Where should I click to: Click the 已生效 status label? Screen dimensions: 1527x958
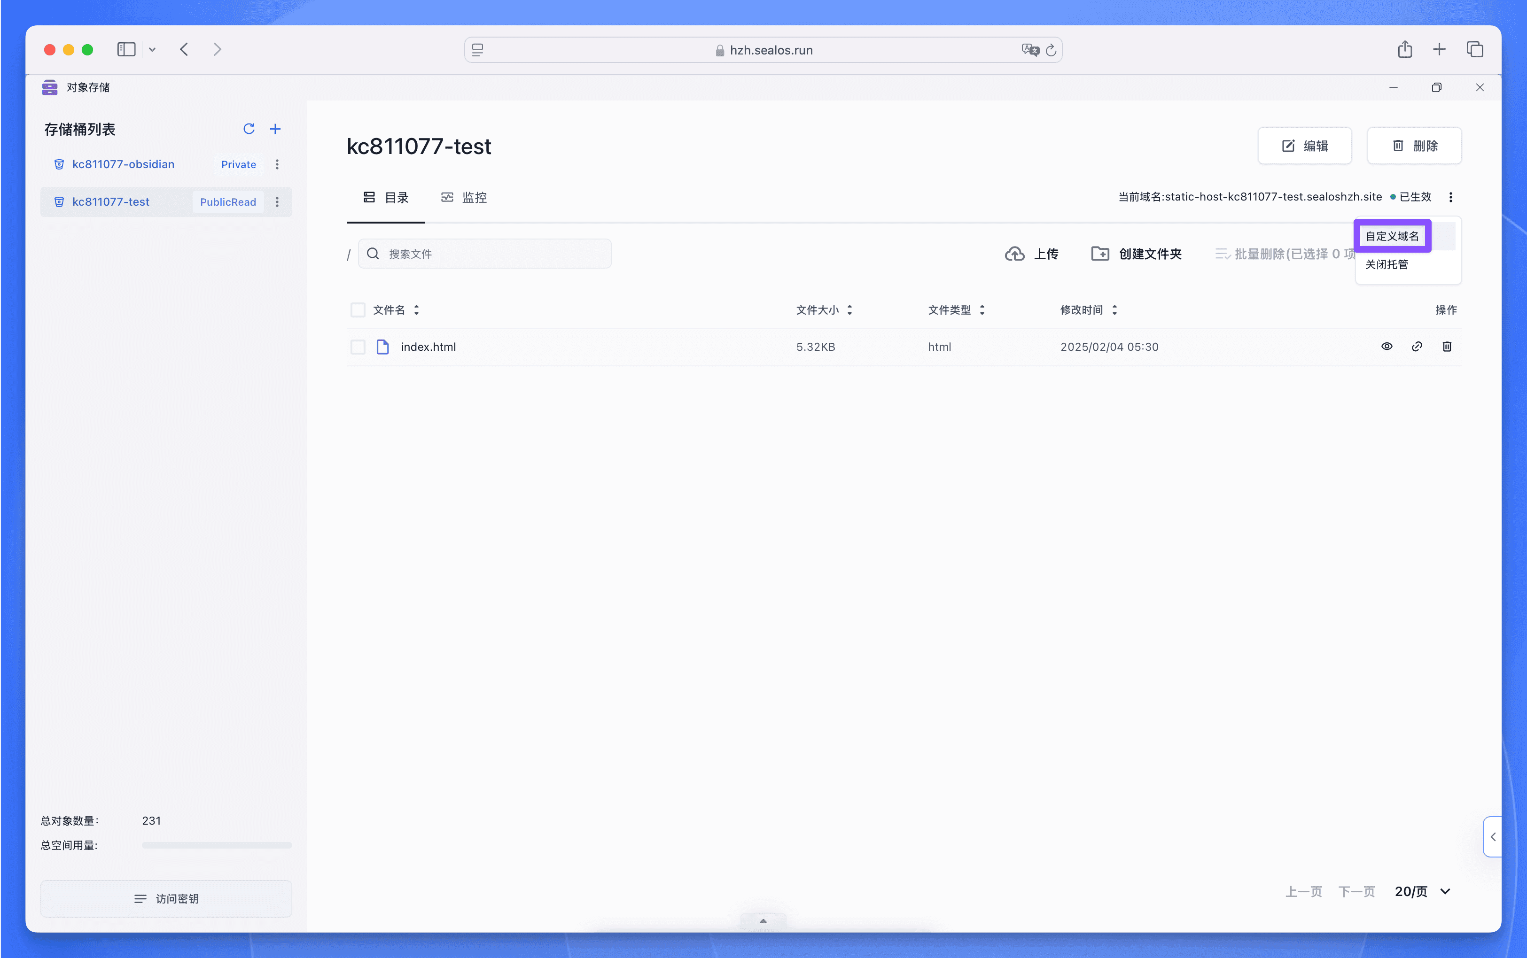pyautogui.click(x=1416, y=197)
